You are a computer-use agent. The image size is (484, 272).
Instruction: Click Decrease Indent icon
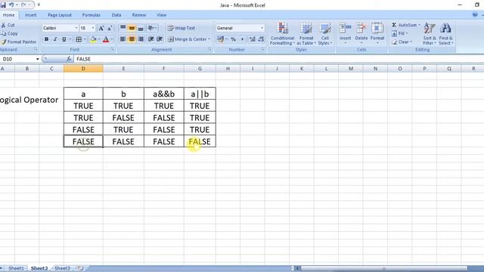[x=150, y=39]
